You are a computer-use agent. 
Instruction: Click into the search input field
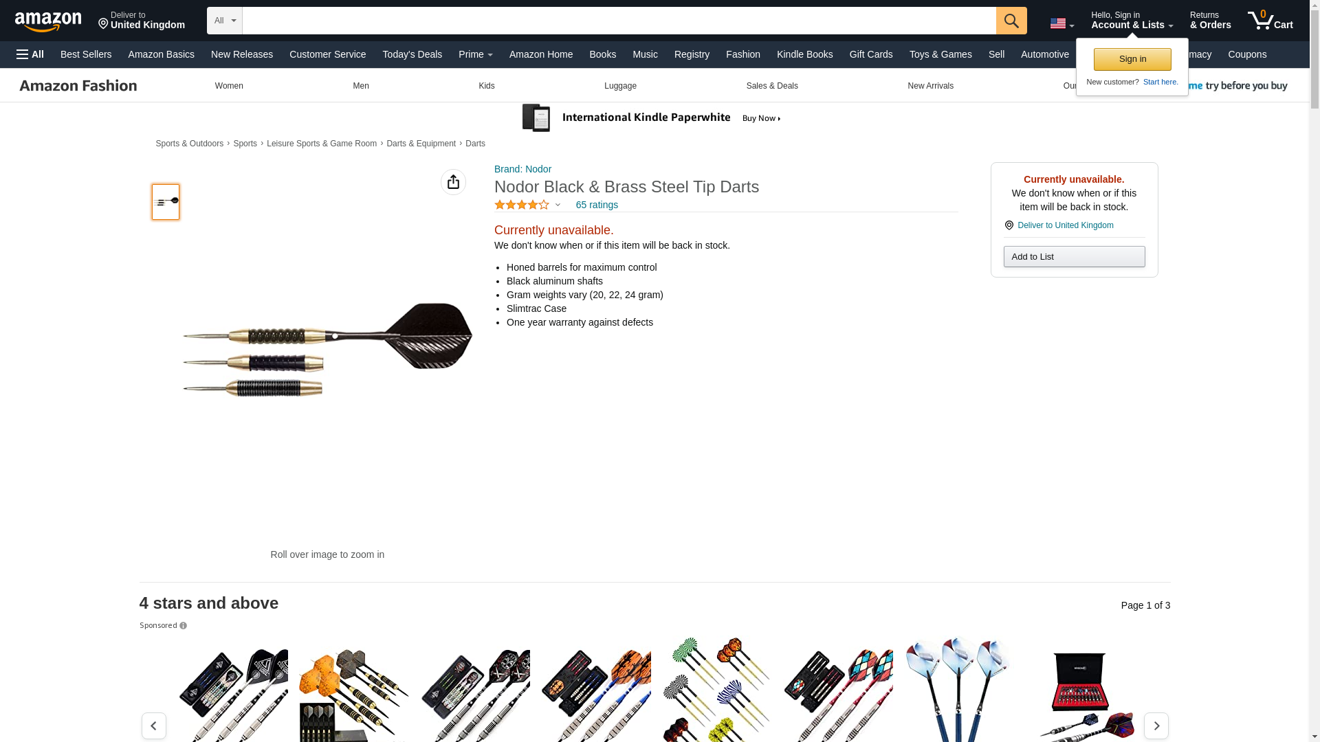pyautogui.click(x=619, y=21)
